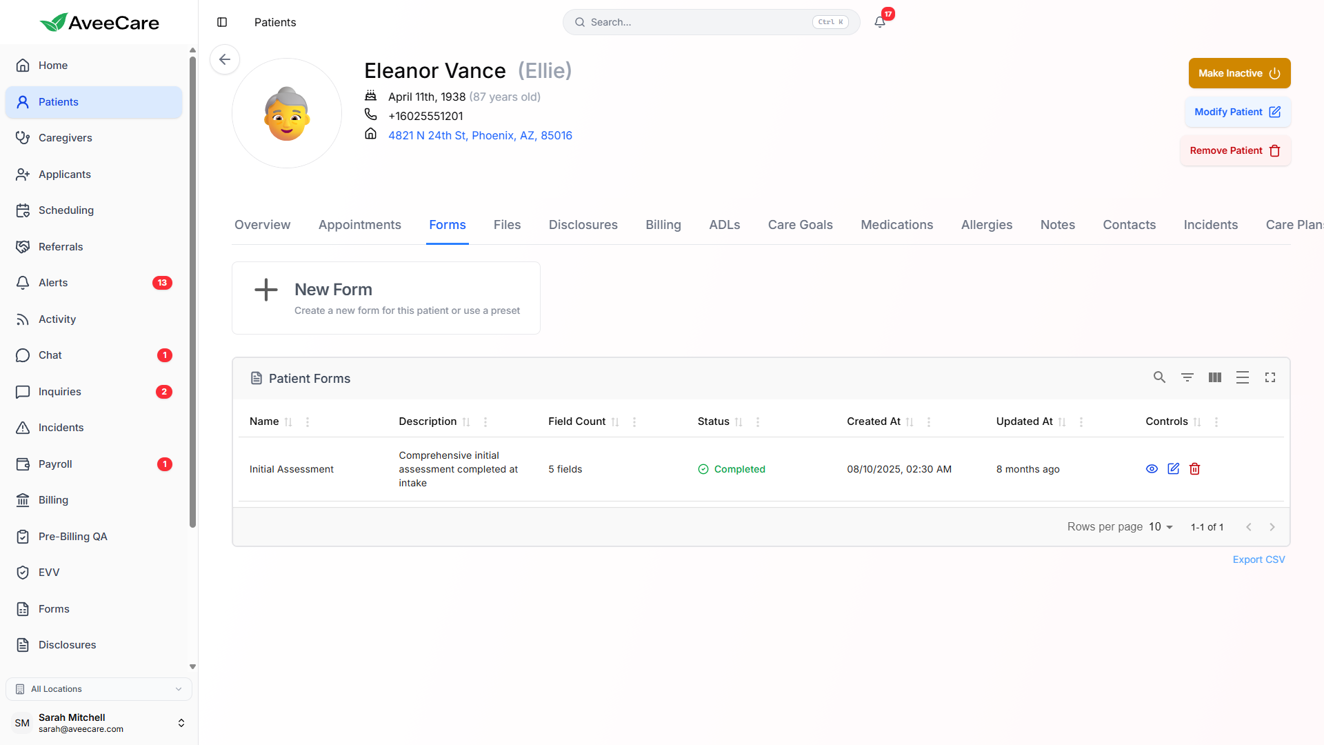The image size is (1324, 745).
Task: Open the Care Goals tab
Action: 800,225
